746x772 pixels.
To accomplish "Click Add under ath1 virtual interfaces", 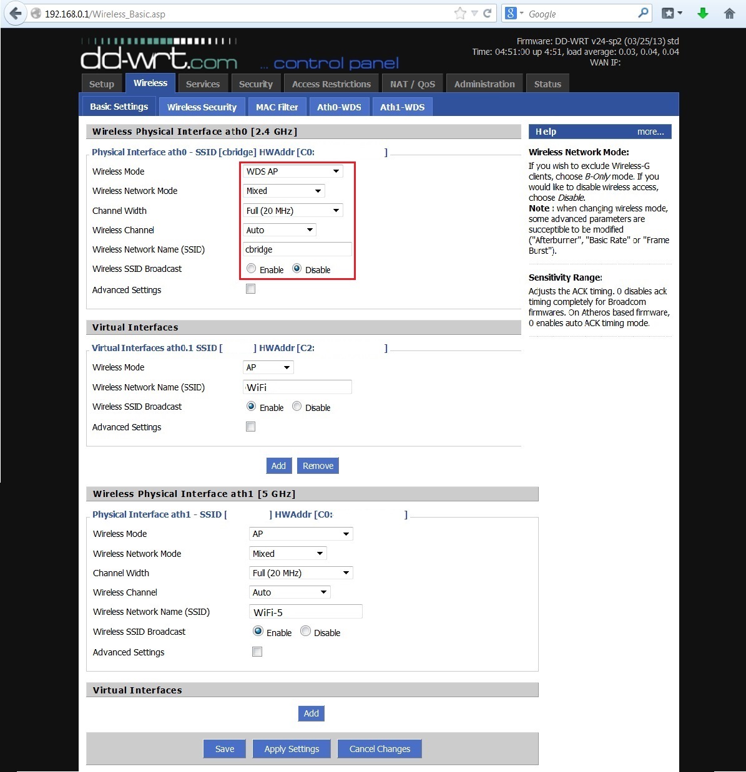I will pos(311,713).
